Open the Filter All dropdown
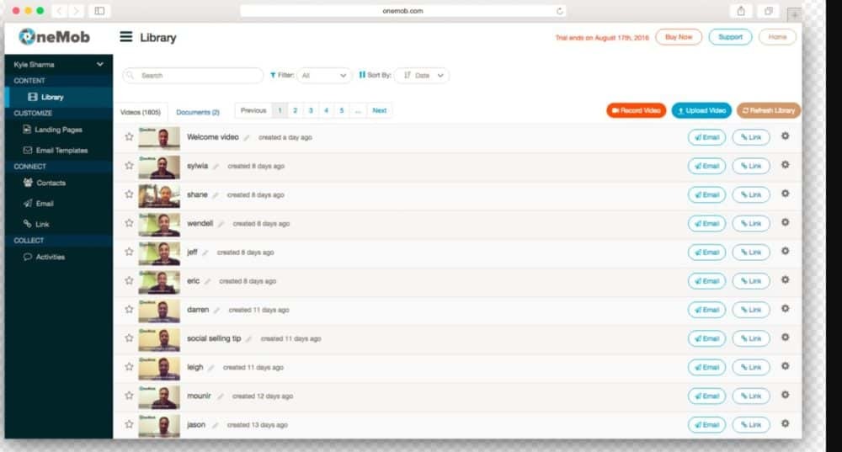 pos(324,76)
